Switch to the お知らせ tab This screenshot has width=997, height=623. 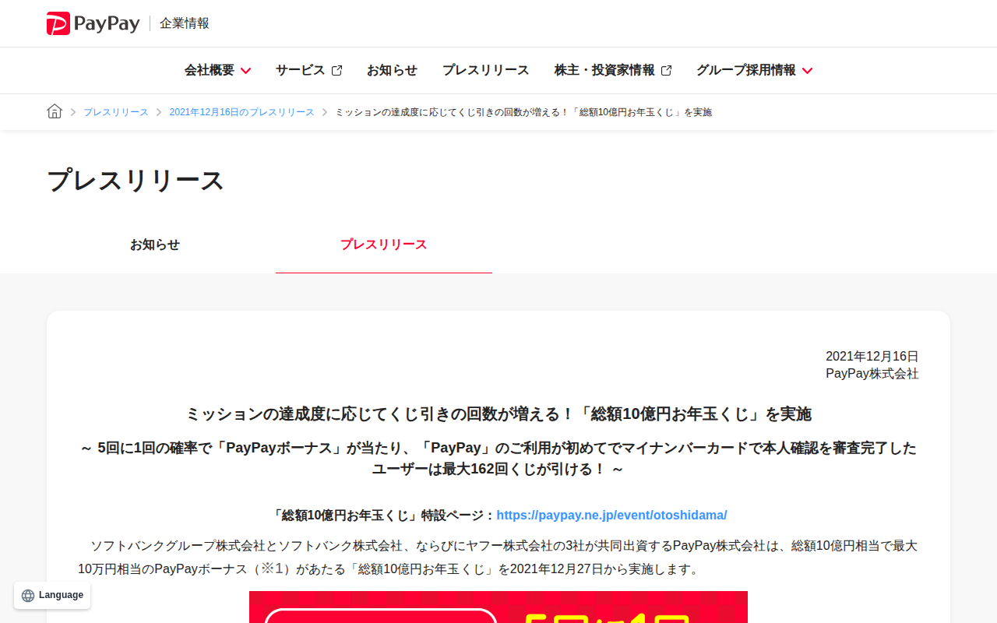pyautogui.click(x=155, y=245)
